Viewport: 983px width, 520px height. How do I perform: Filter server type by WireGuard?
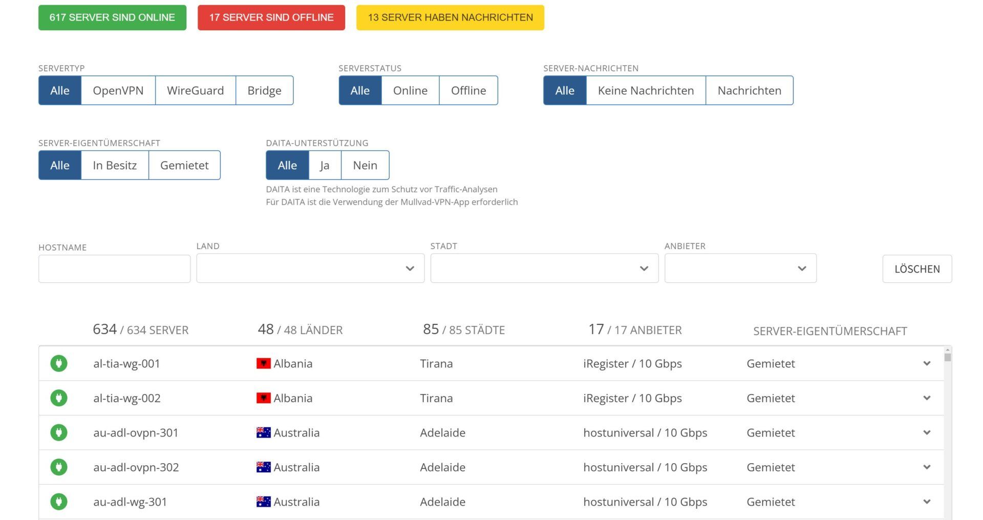coord(196,90)
